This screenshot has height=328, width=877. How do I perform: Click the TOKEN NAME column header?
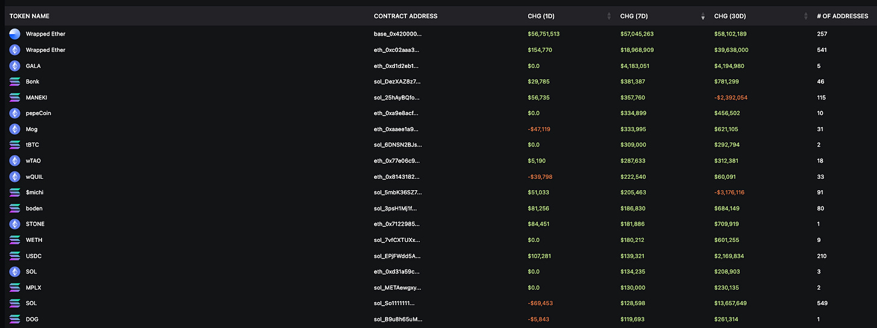[x=30, y=16]
